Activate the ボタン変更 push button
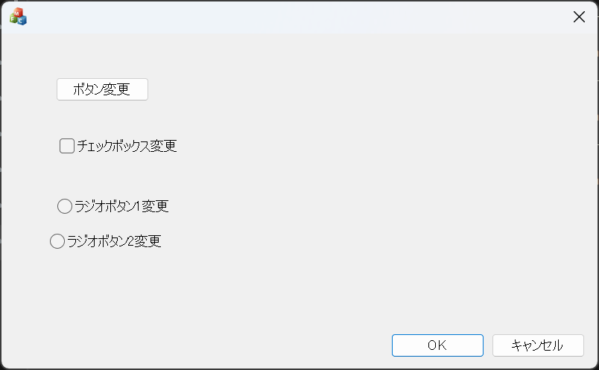This screenshot has height=370, width=599. click(x=102, y=89)
